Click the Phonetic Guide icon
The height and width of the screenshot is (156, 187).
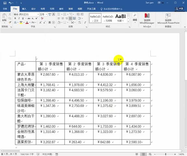pos(50,14)
